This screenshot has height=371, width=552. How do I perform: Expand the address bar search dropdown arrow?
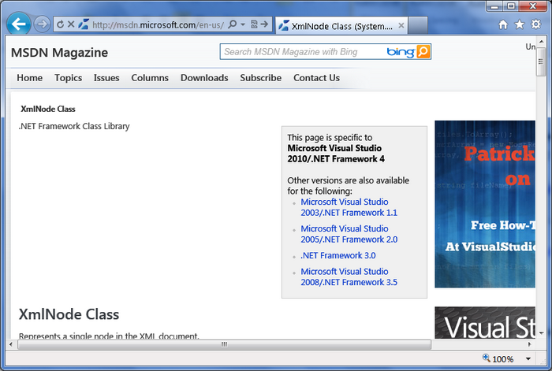(243, 24)
